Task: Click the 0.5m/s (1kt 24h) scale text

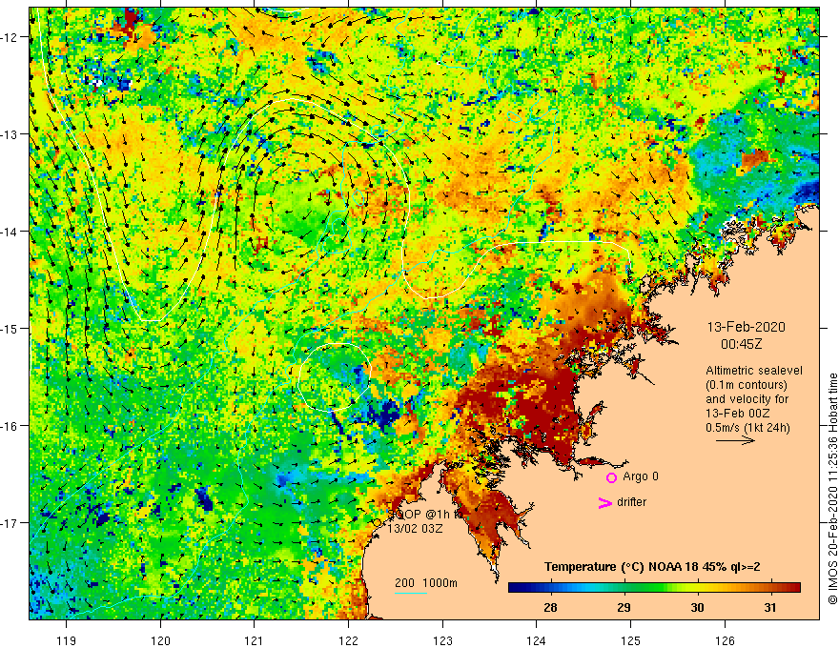Action: point(747,428)
